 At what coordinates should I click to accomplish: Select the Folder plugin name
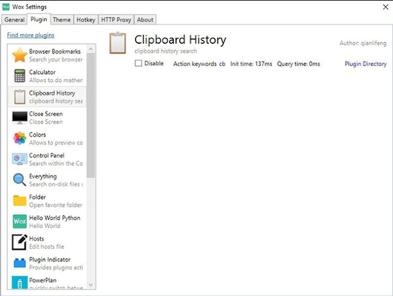click(x=37, y=197)
